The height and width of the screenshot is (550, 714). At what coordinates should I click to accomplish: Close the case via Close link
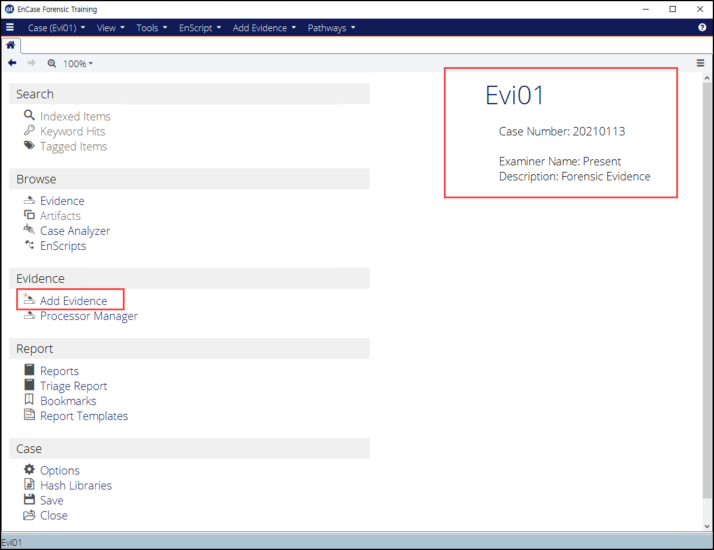pos(54,515)
